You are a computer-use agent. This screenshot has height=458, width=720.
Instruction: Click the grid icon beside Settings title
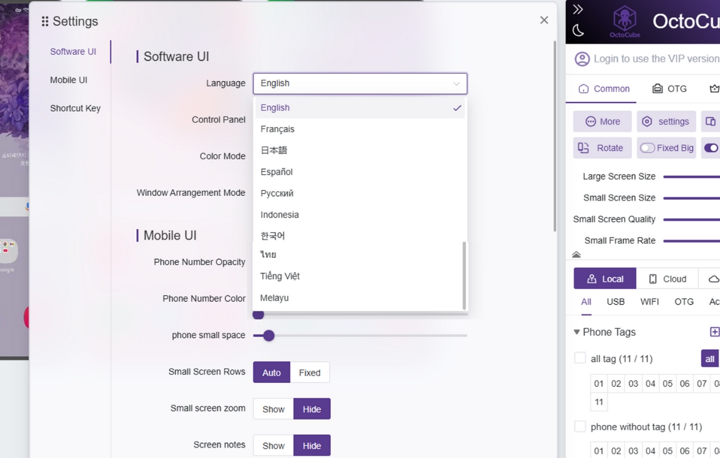(45, 21)
